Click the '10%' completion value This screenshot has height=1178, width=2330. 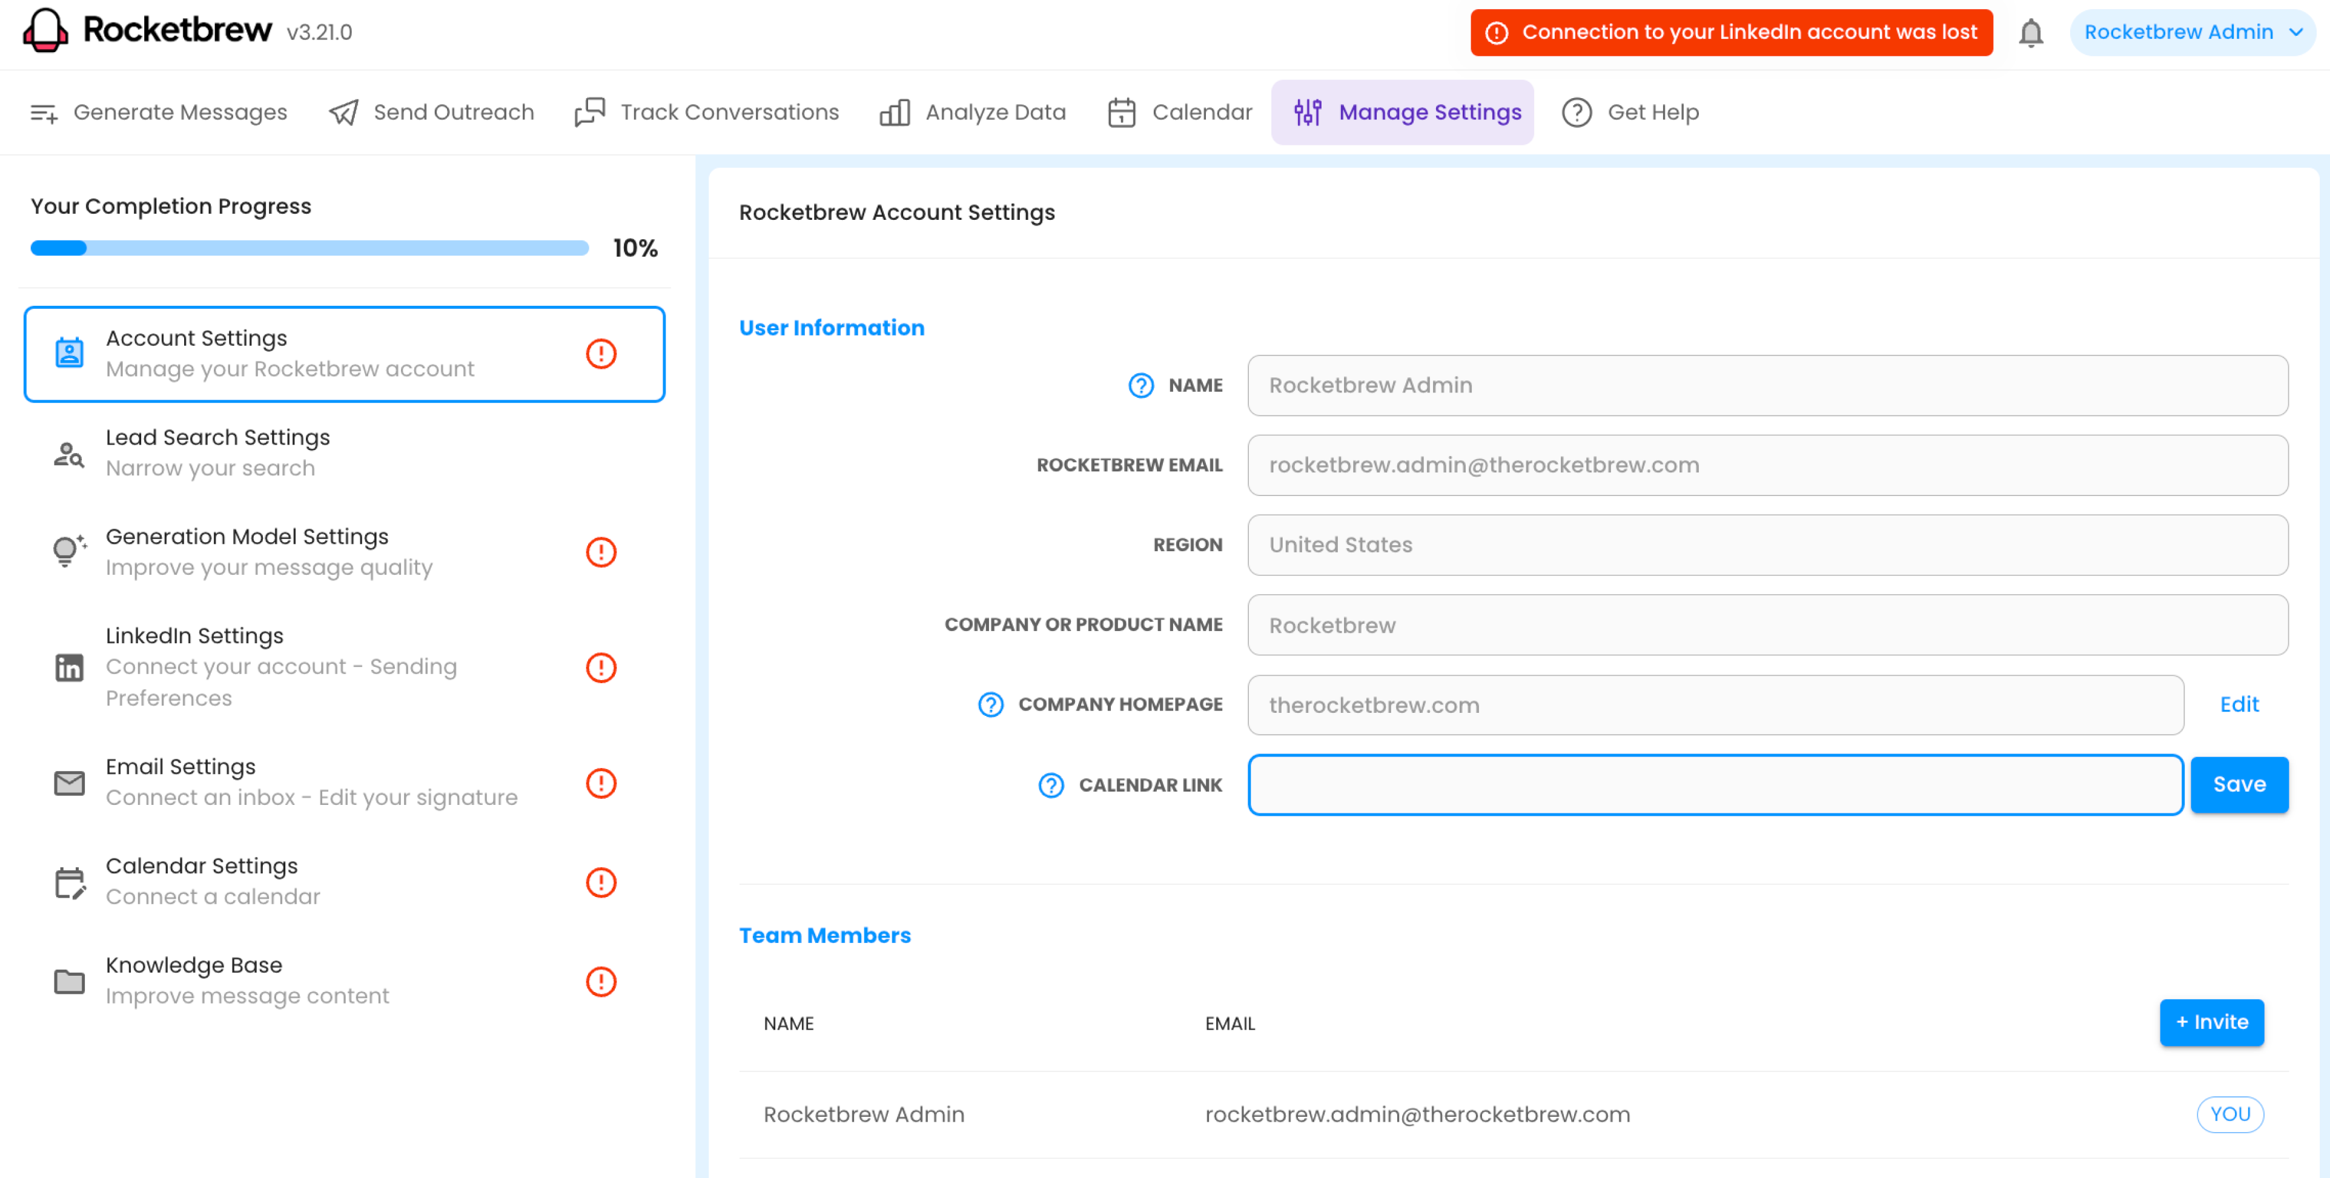point(635,248)
